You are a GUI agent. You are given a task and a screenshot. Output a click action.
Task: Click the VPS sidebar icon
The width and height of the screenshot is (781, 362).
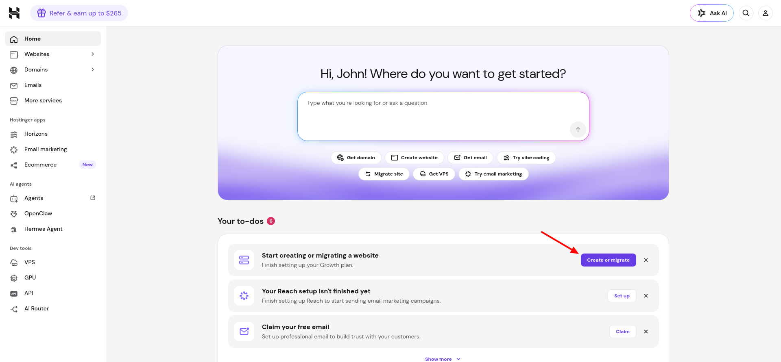(14, 262)
